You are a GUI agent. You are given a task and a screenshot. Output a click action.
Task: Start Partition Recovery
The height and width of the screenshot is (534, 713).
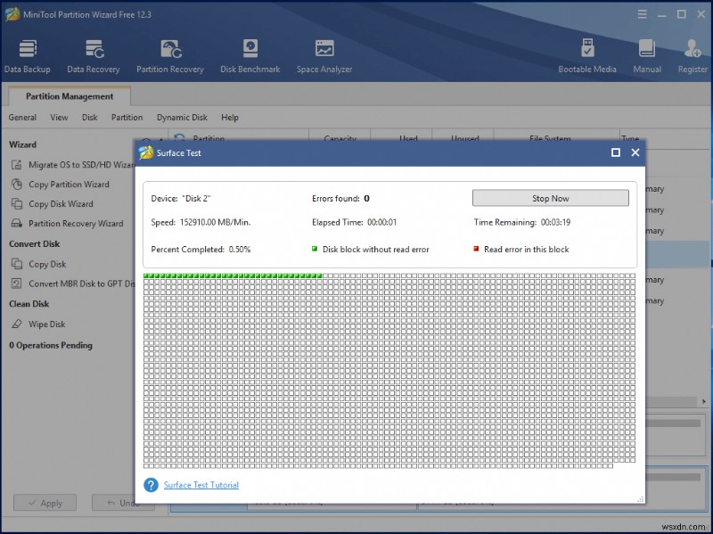pos(169,53)
